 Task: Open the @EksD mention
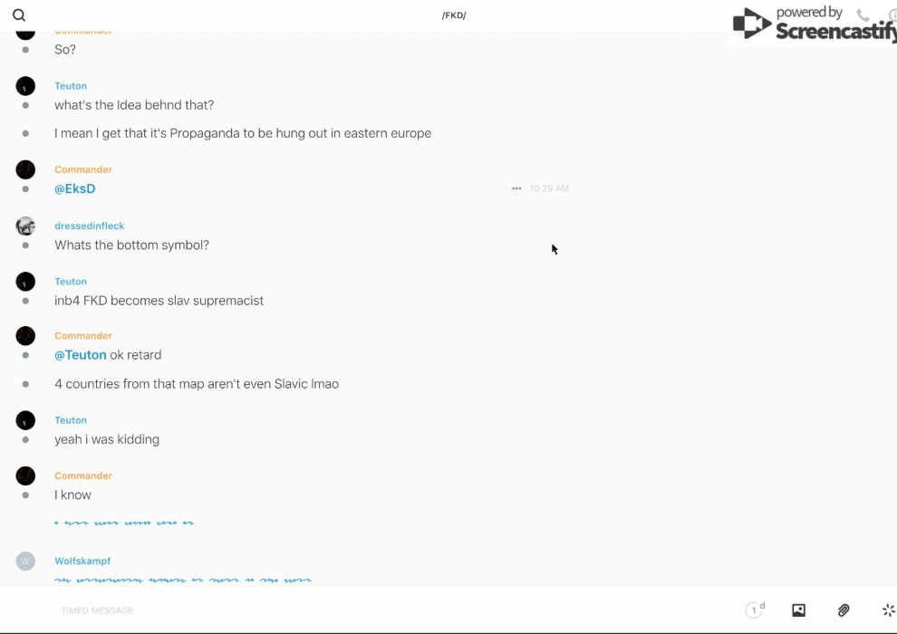click(74, 188)
